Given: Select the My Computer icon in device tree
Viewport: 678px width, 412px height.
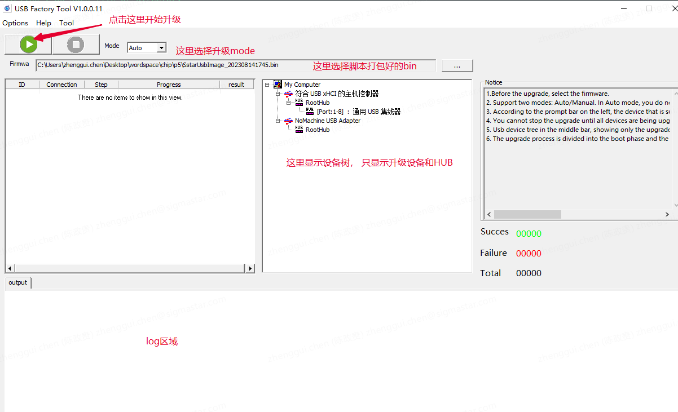Looking at the screenshot, I should pyautogui.click(x=278, y=85).
